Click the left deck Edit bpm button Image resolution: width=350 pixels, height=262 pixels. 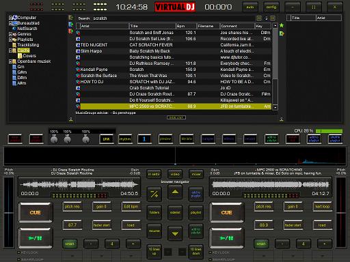click(131, 207)
